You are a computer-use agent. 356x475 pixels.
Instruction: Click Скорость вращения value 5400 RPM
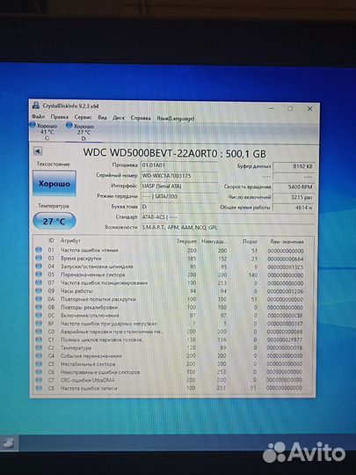tap(294, 186)
